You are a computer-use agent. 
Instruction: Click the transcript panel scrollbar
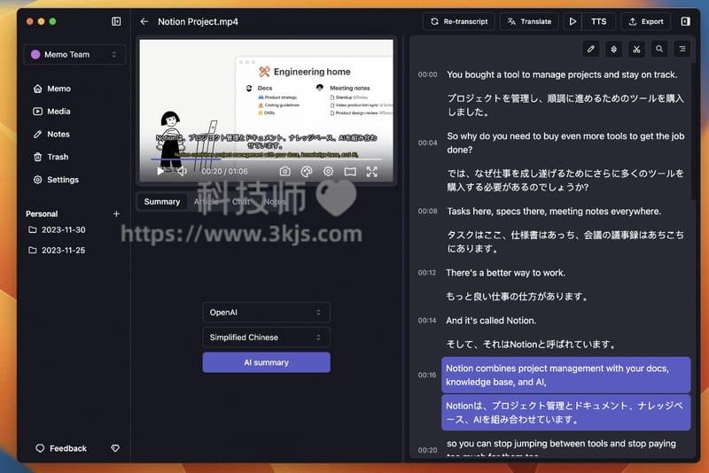tap(693, 131)
